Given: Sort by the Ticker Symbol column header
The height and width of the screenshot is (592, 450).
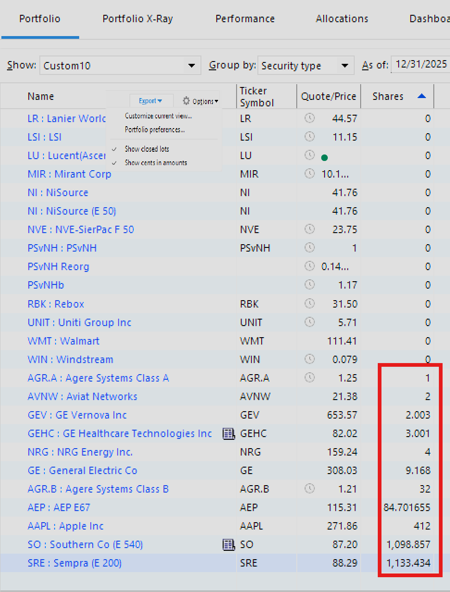Looking at the screenshot, I should [x=257, y=97].
